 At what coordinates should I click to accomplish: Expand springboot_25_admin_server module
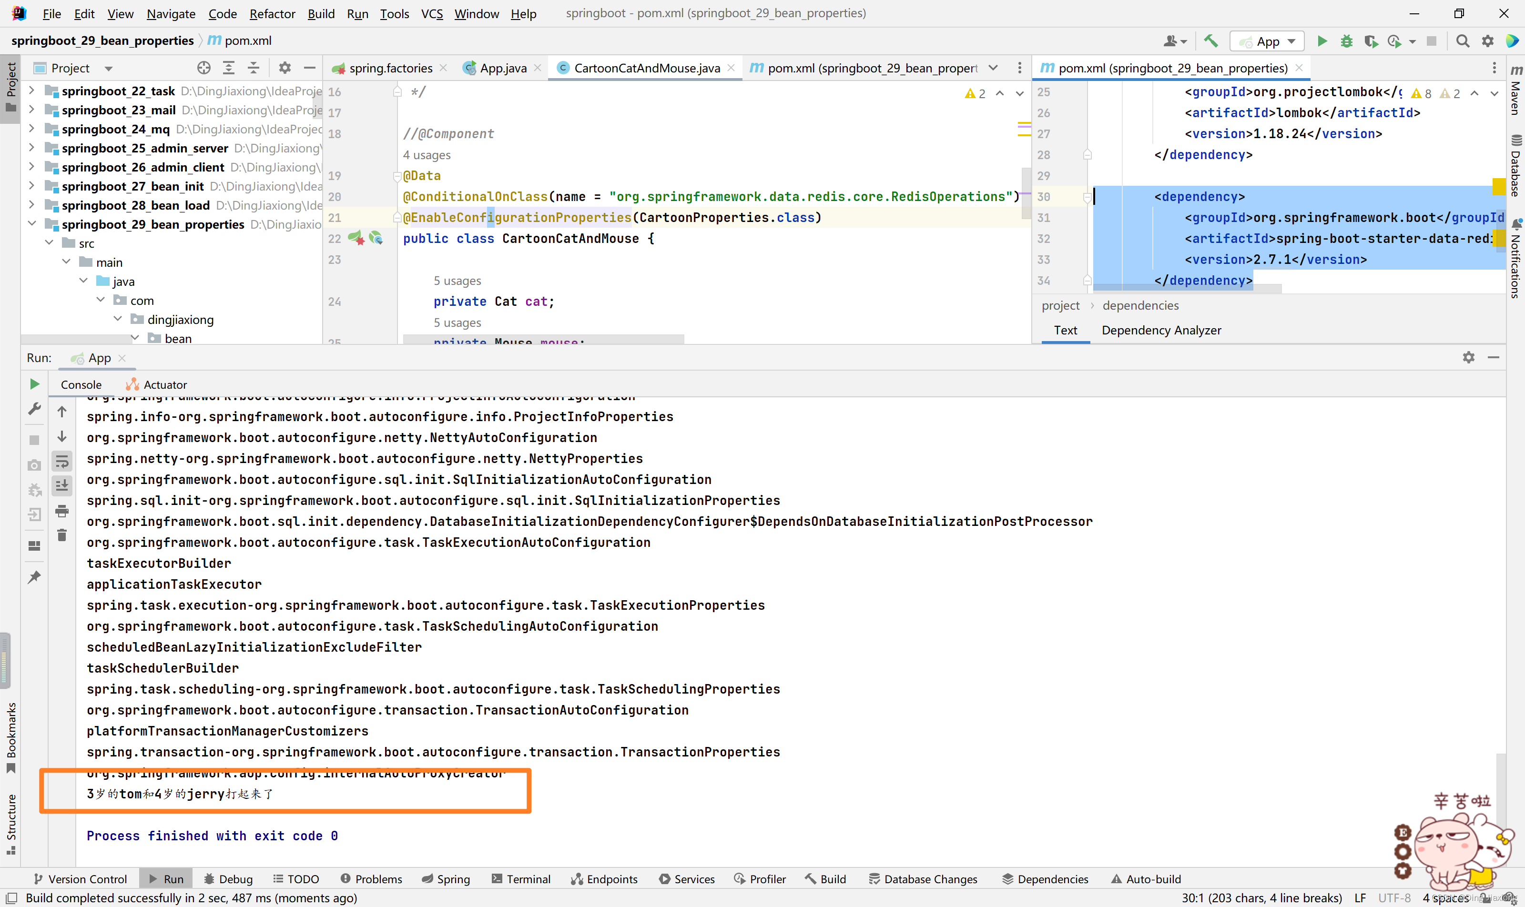pyautogui.click(x=32, y=148)
